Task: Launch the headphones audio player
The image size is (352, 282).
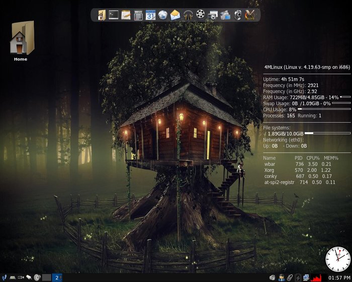Action: (x=188, y=15)
